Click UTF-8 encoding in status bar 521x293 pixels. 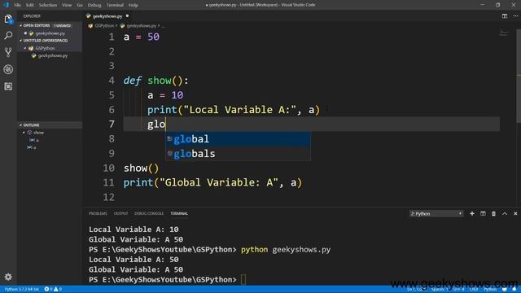tap(458, 290)
